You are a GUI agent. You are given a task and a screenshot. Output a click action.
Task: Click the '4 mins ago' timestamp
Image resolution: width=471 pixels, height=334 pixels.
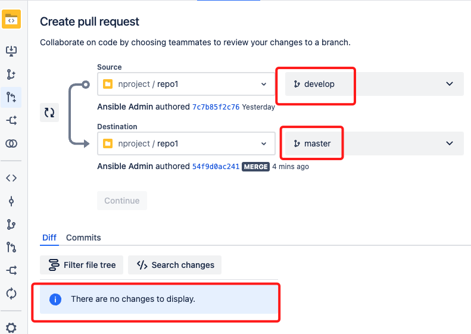pyautogui.click(x=291, y=167)
